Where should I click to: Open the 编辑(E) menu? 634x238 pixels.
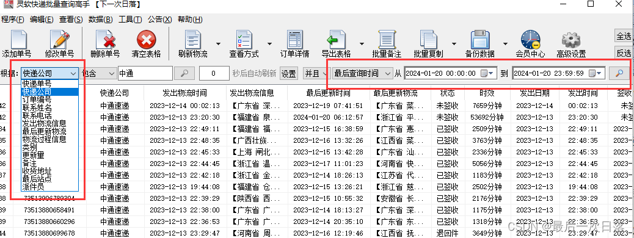pyautogui.click(x=42, y=20)
